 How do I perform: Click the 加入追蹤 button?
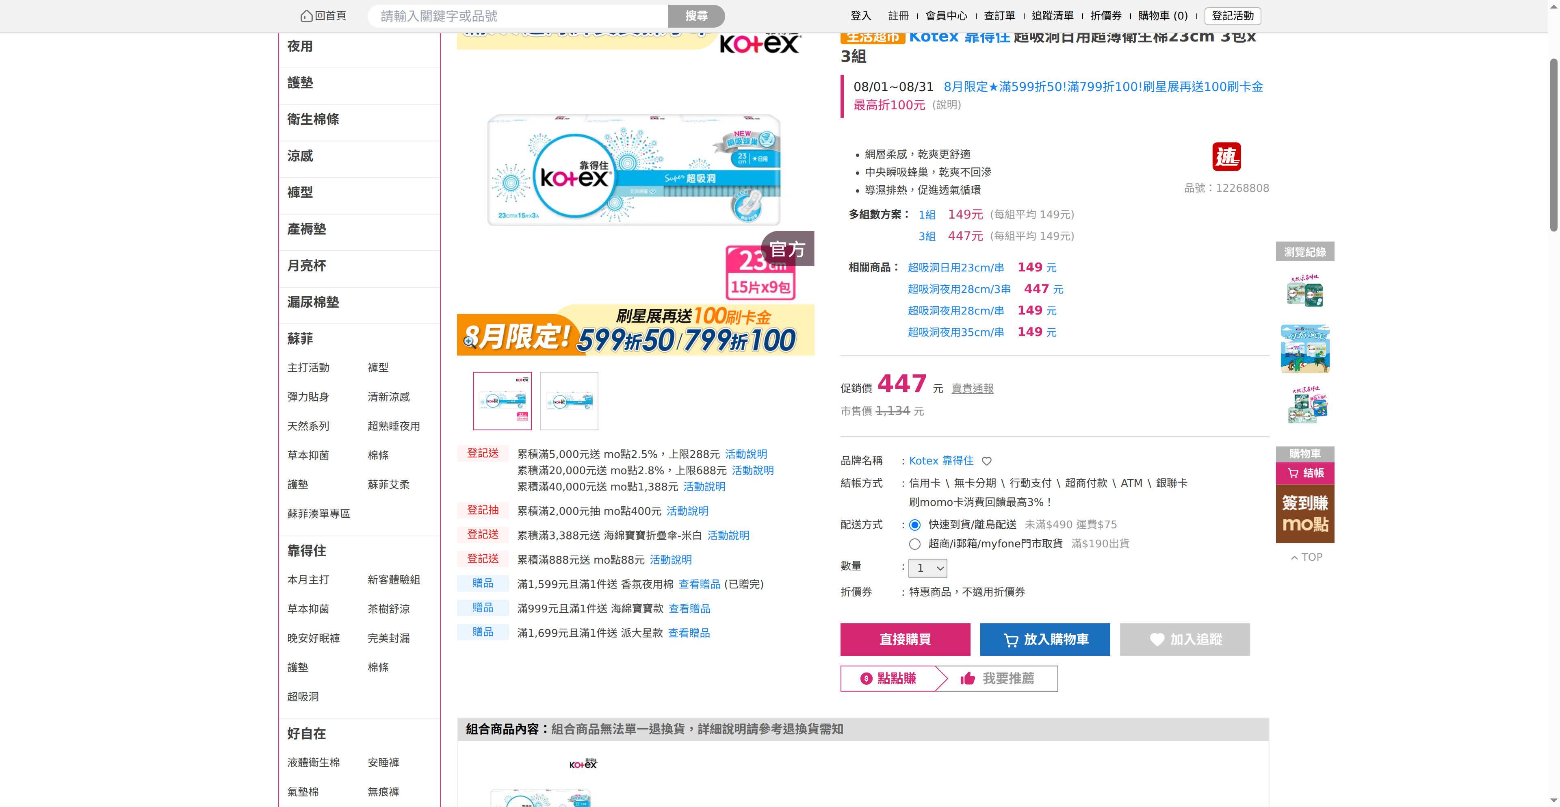click(1185, 639)
